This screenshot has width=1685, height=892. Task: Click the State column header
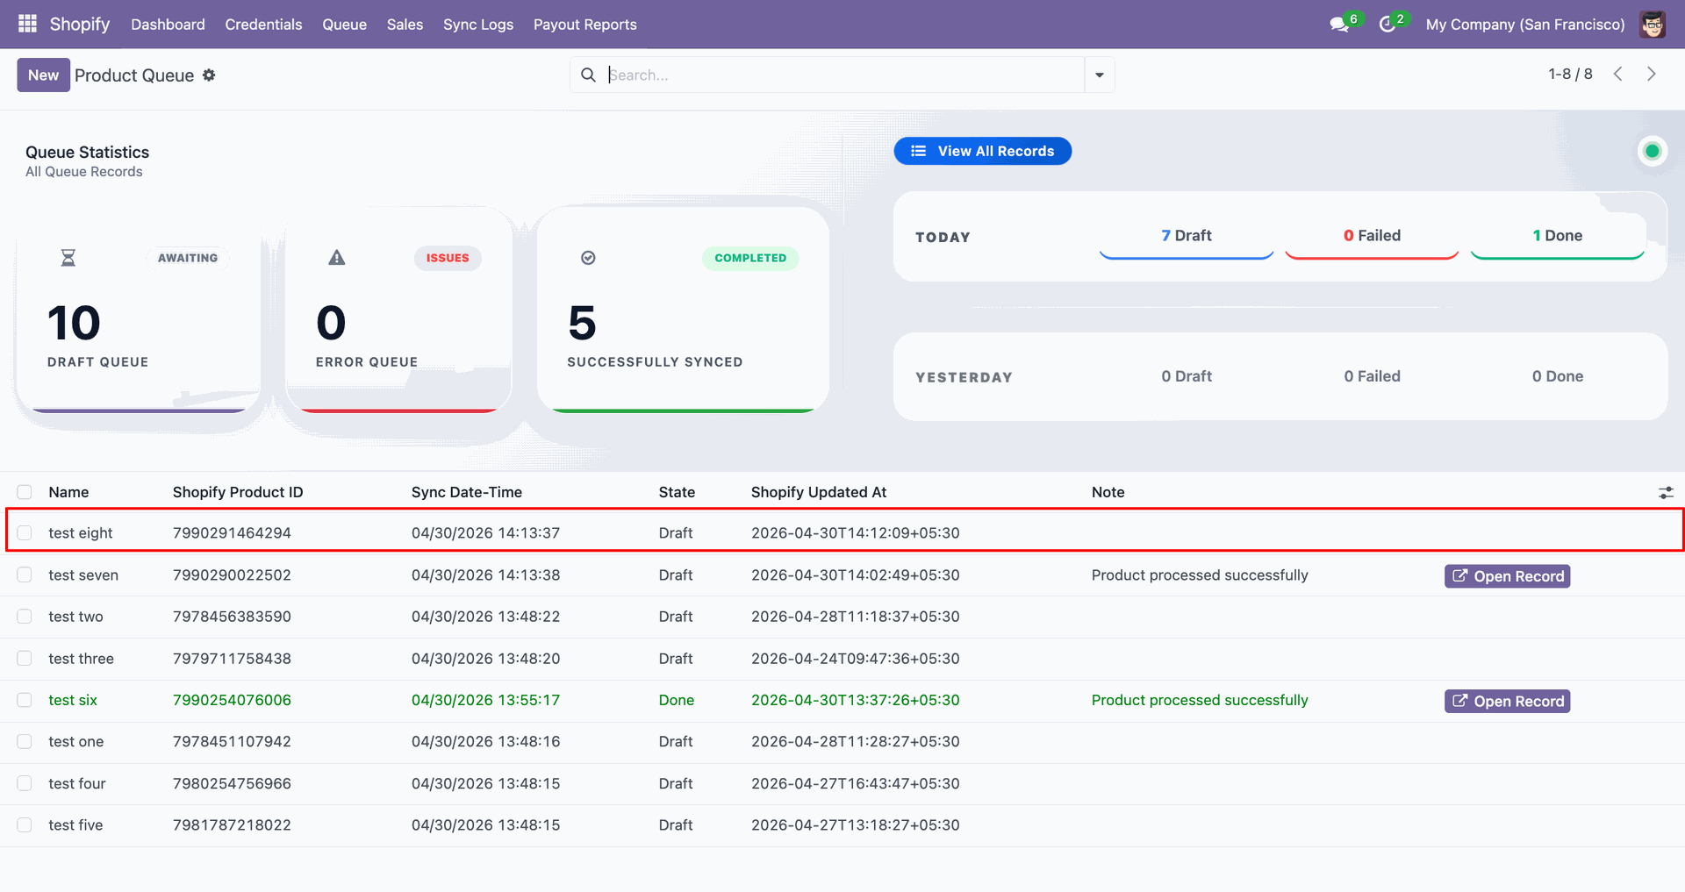point(677,492)
